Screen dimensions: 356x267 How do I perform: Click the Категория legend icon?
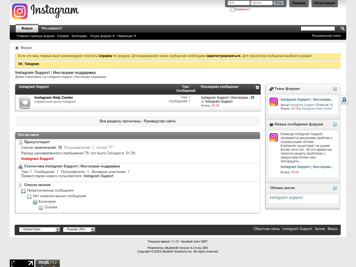(x=35, y=202)
